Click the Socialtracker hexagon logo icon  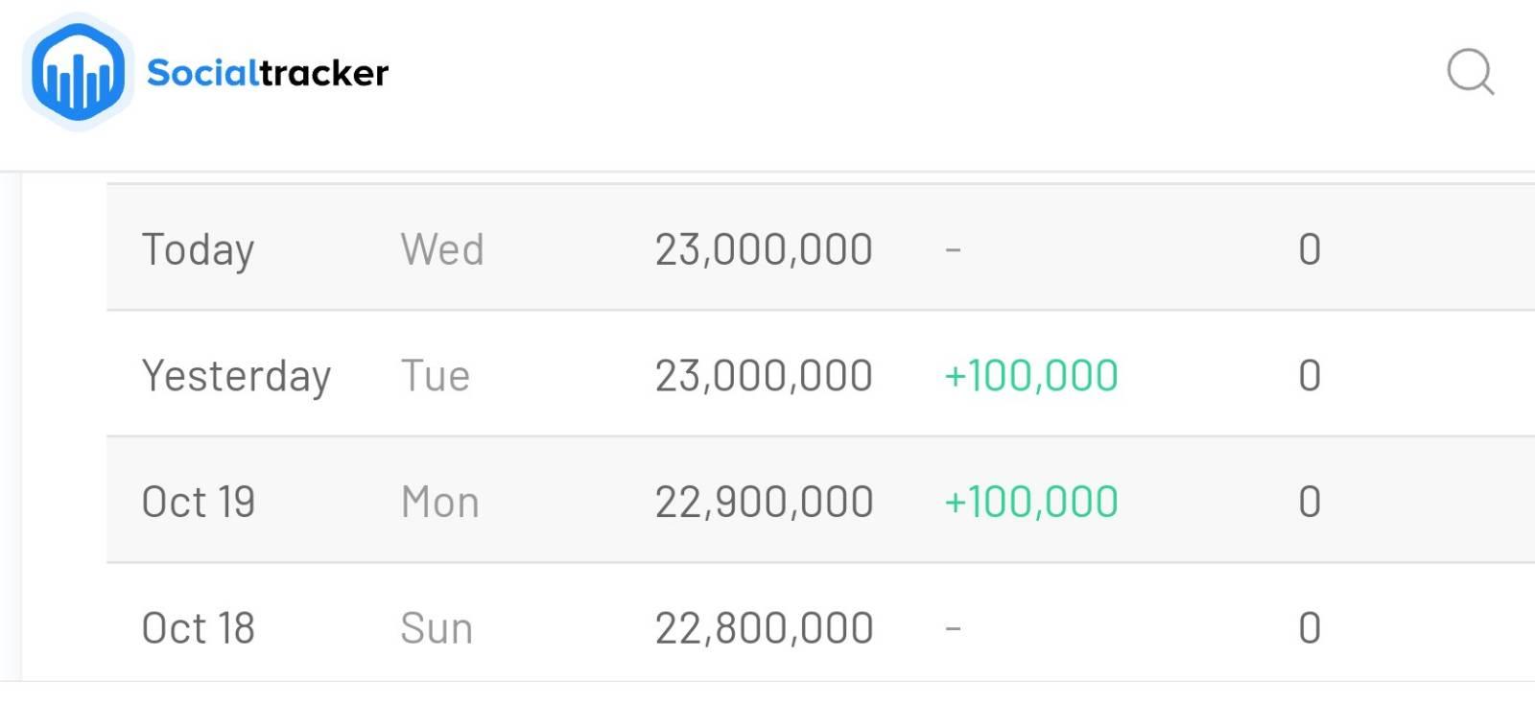tap(78, 73)
